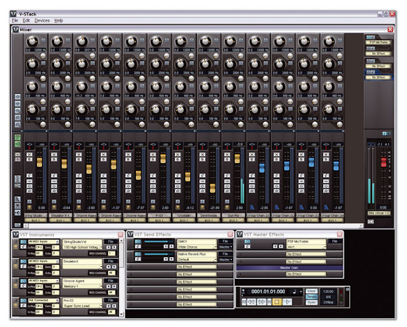The height and width of the screenshot is (327, 407).
Task: Toggle power on PSP MixTreble master effect
Action: coord(247,242)
